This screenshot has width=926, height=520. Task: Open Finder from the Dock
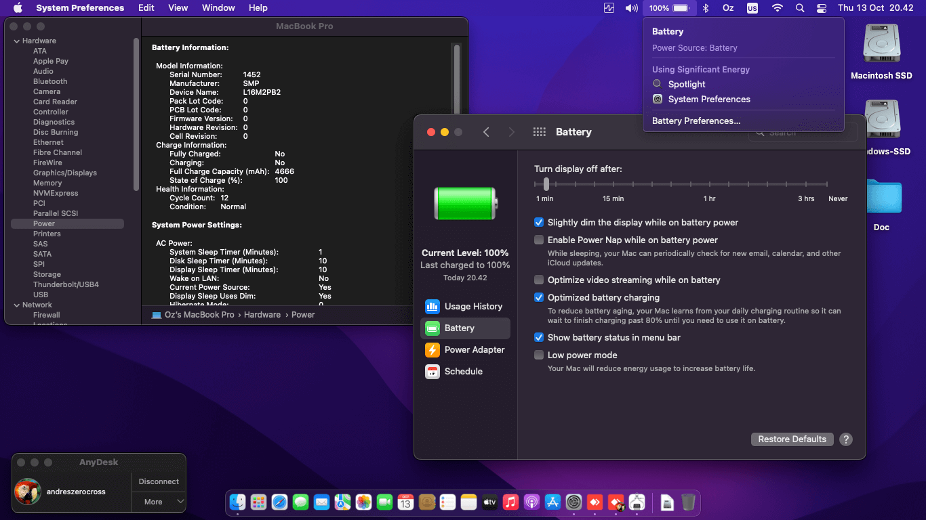pyautogui.click(x=237, y=502)
